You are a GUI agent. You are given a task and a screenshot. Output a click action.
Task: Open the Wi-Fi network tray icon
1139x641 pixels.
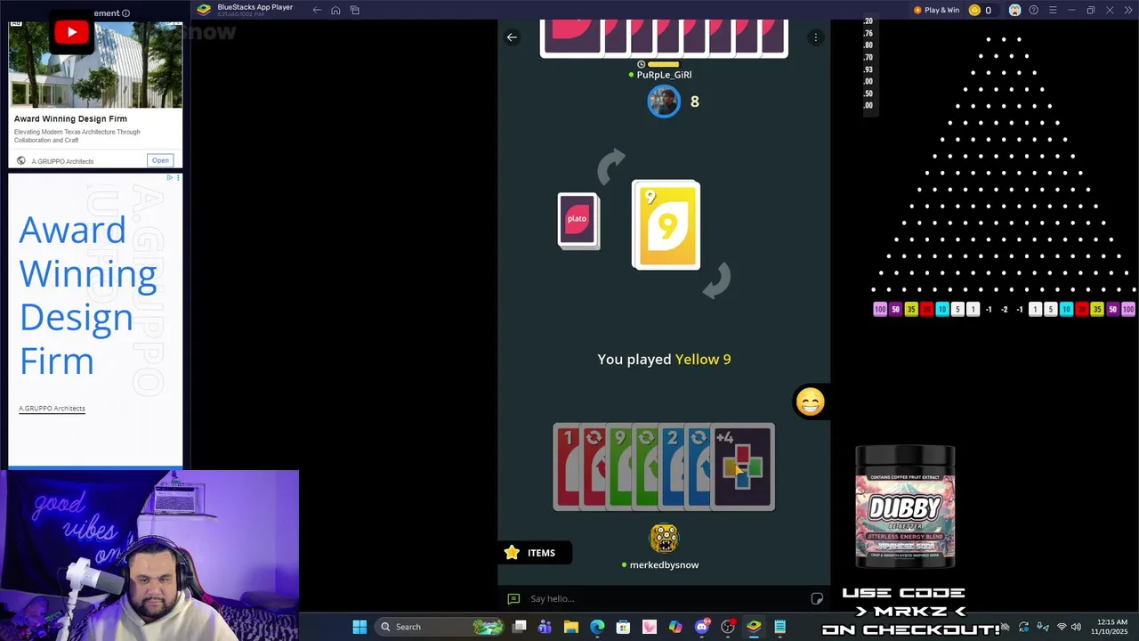(x=1061, y=627)
